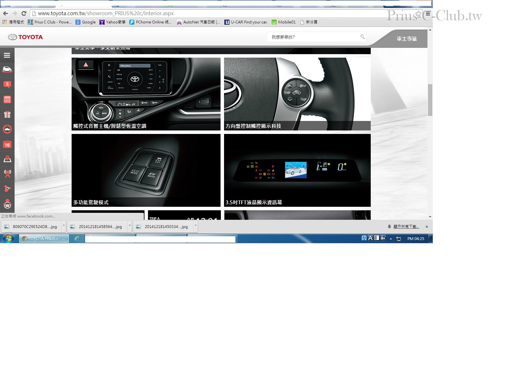View the TRIP A thumbnail
The width and height of the screenshot is (507, 380).
184,215
